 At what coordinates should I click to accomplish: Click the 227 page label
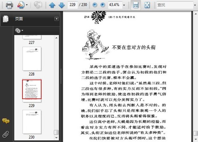pos(32,42)
